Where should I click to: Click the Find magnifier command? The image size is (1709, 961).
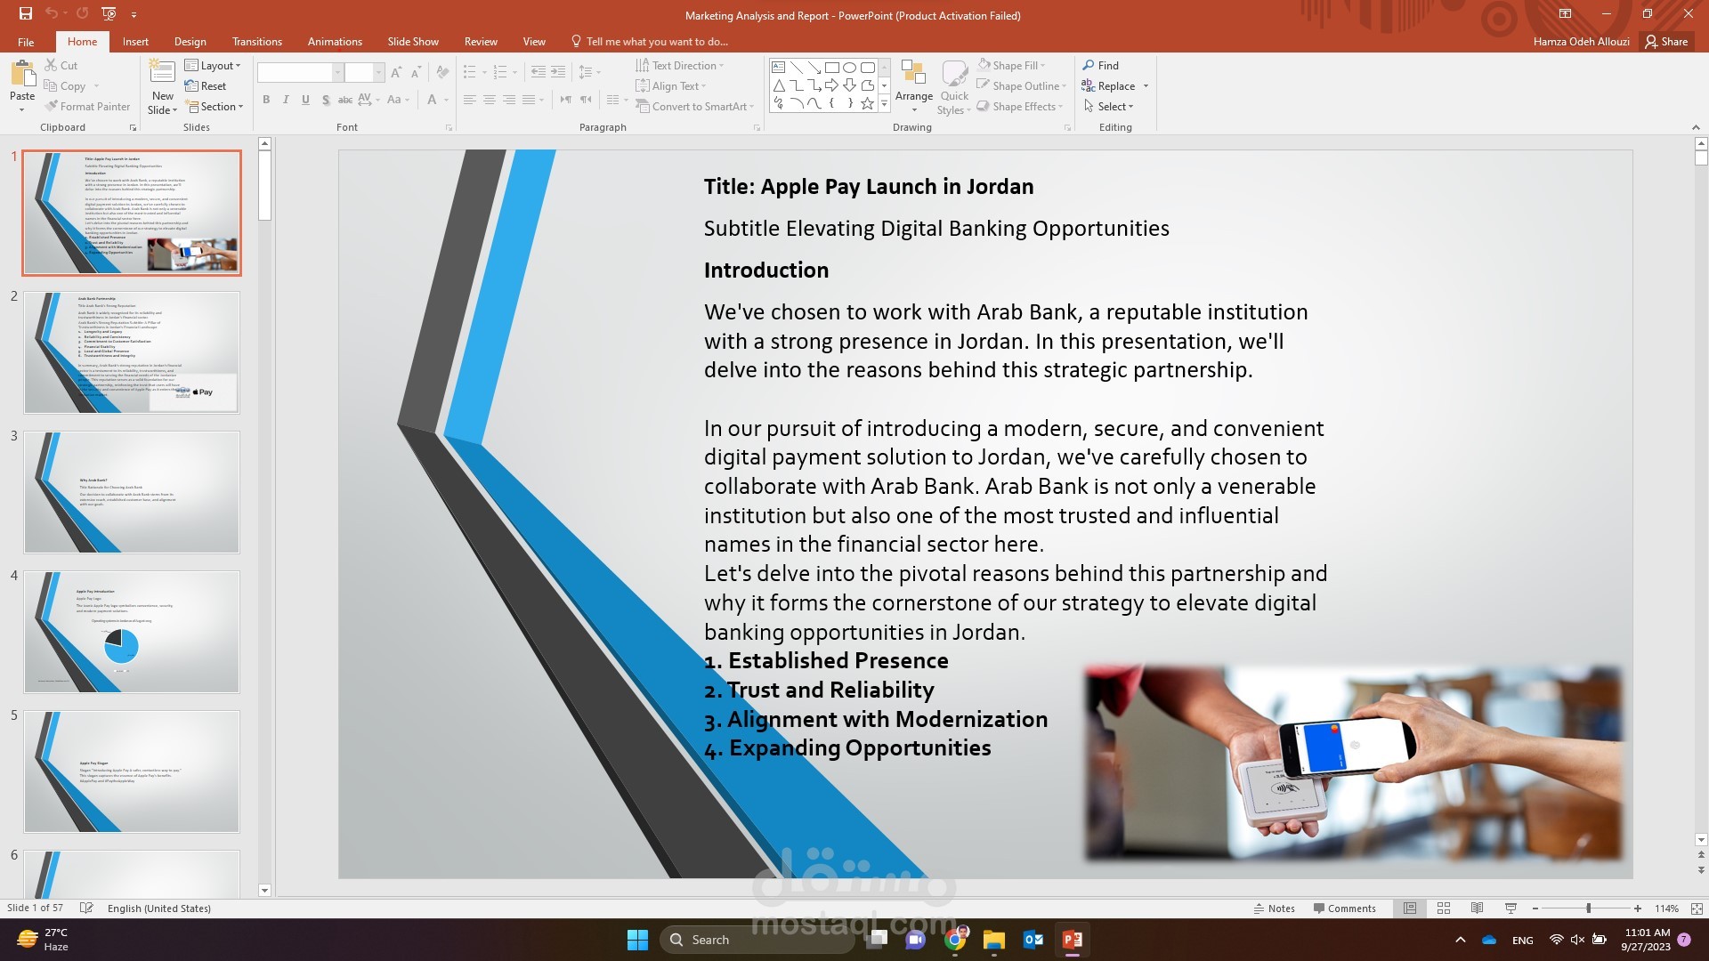pos(1101,66)
